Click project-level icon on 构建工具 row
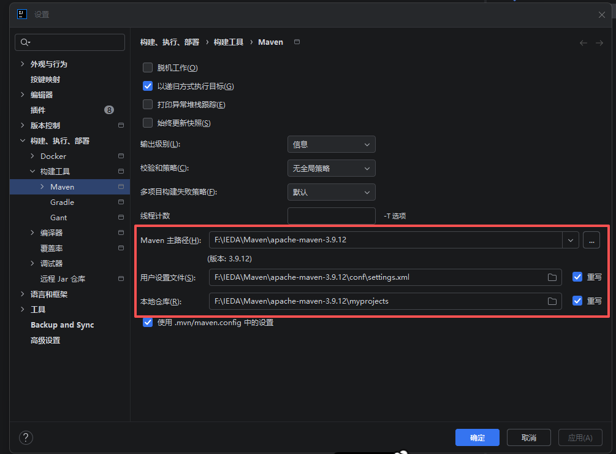 pos(121,171)
